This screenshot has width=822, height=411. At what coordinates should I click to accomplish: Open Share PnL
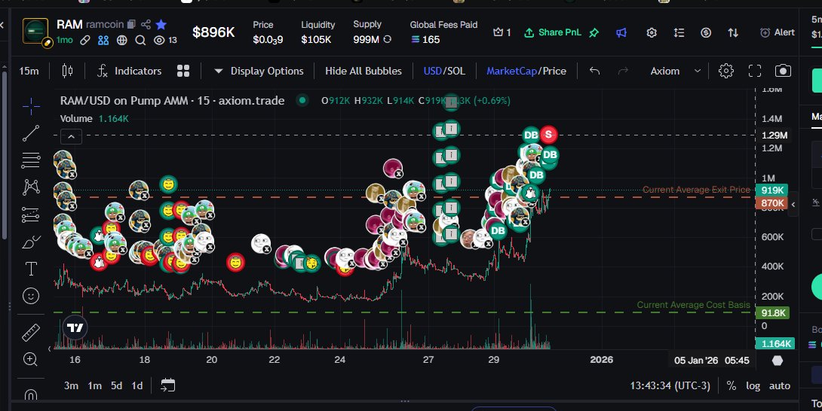point(553,32)
